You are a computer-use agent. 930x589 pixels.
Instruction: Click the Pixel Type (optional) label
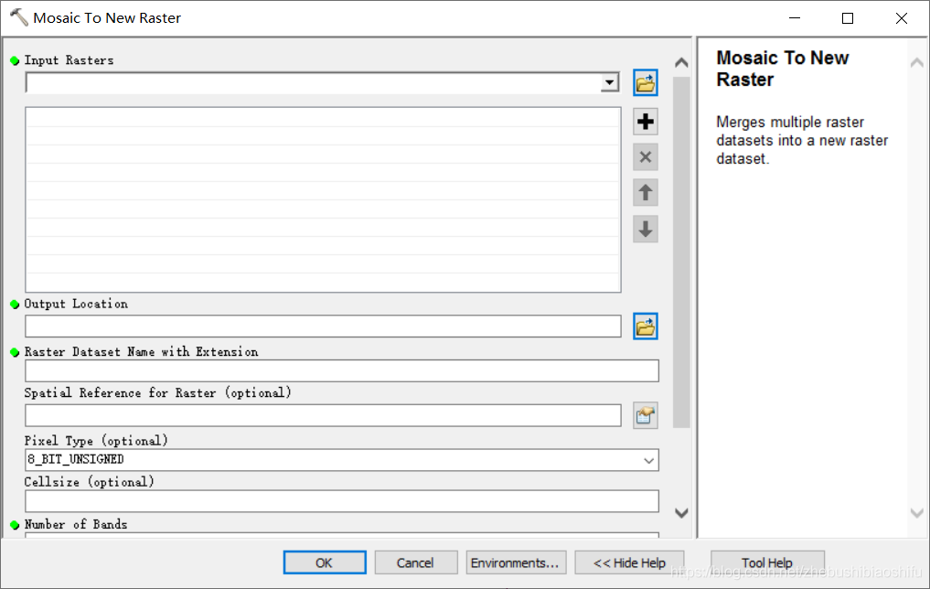coord(96,441)
